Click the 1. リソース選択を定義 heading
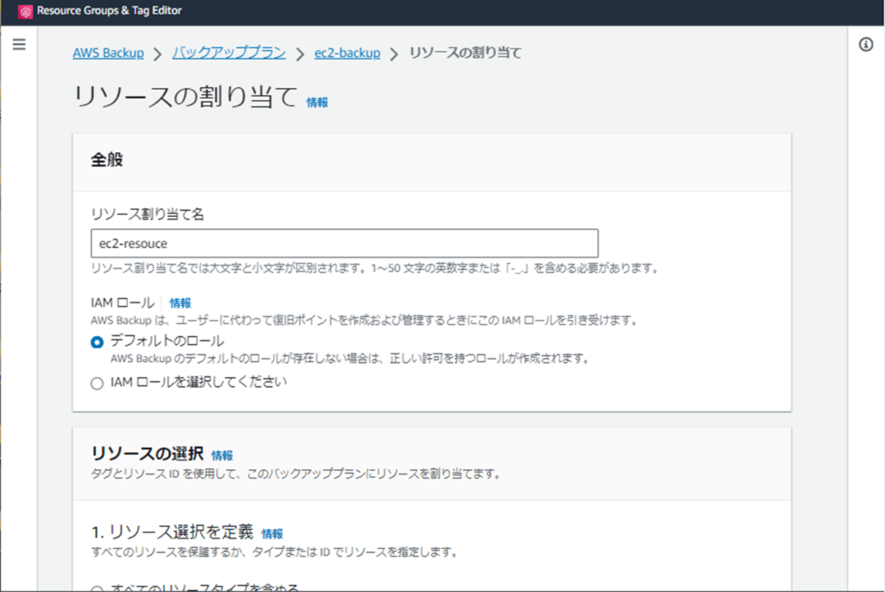Image resolution: width=885 pixels, height=592 pixels. pos(172,532)
